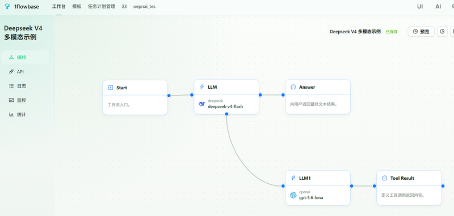
Task: Click the LLM1 node output port
Action: 351,186
